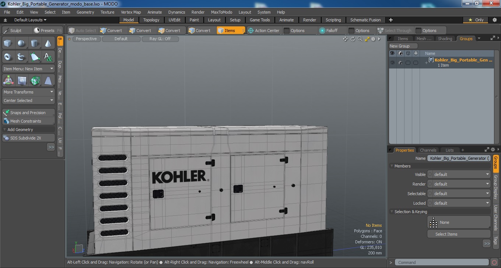Open More Transforms dropdown
Screen dimensions: 501x268
(28, 92)
